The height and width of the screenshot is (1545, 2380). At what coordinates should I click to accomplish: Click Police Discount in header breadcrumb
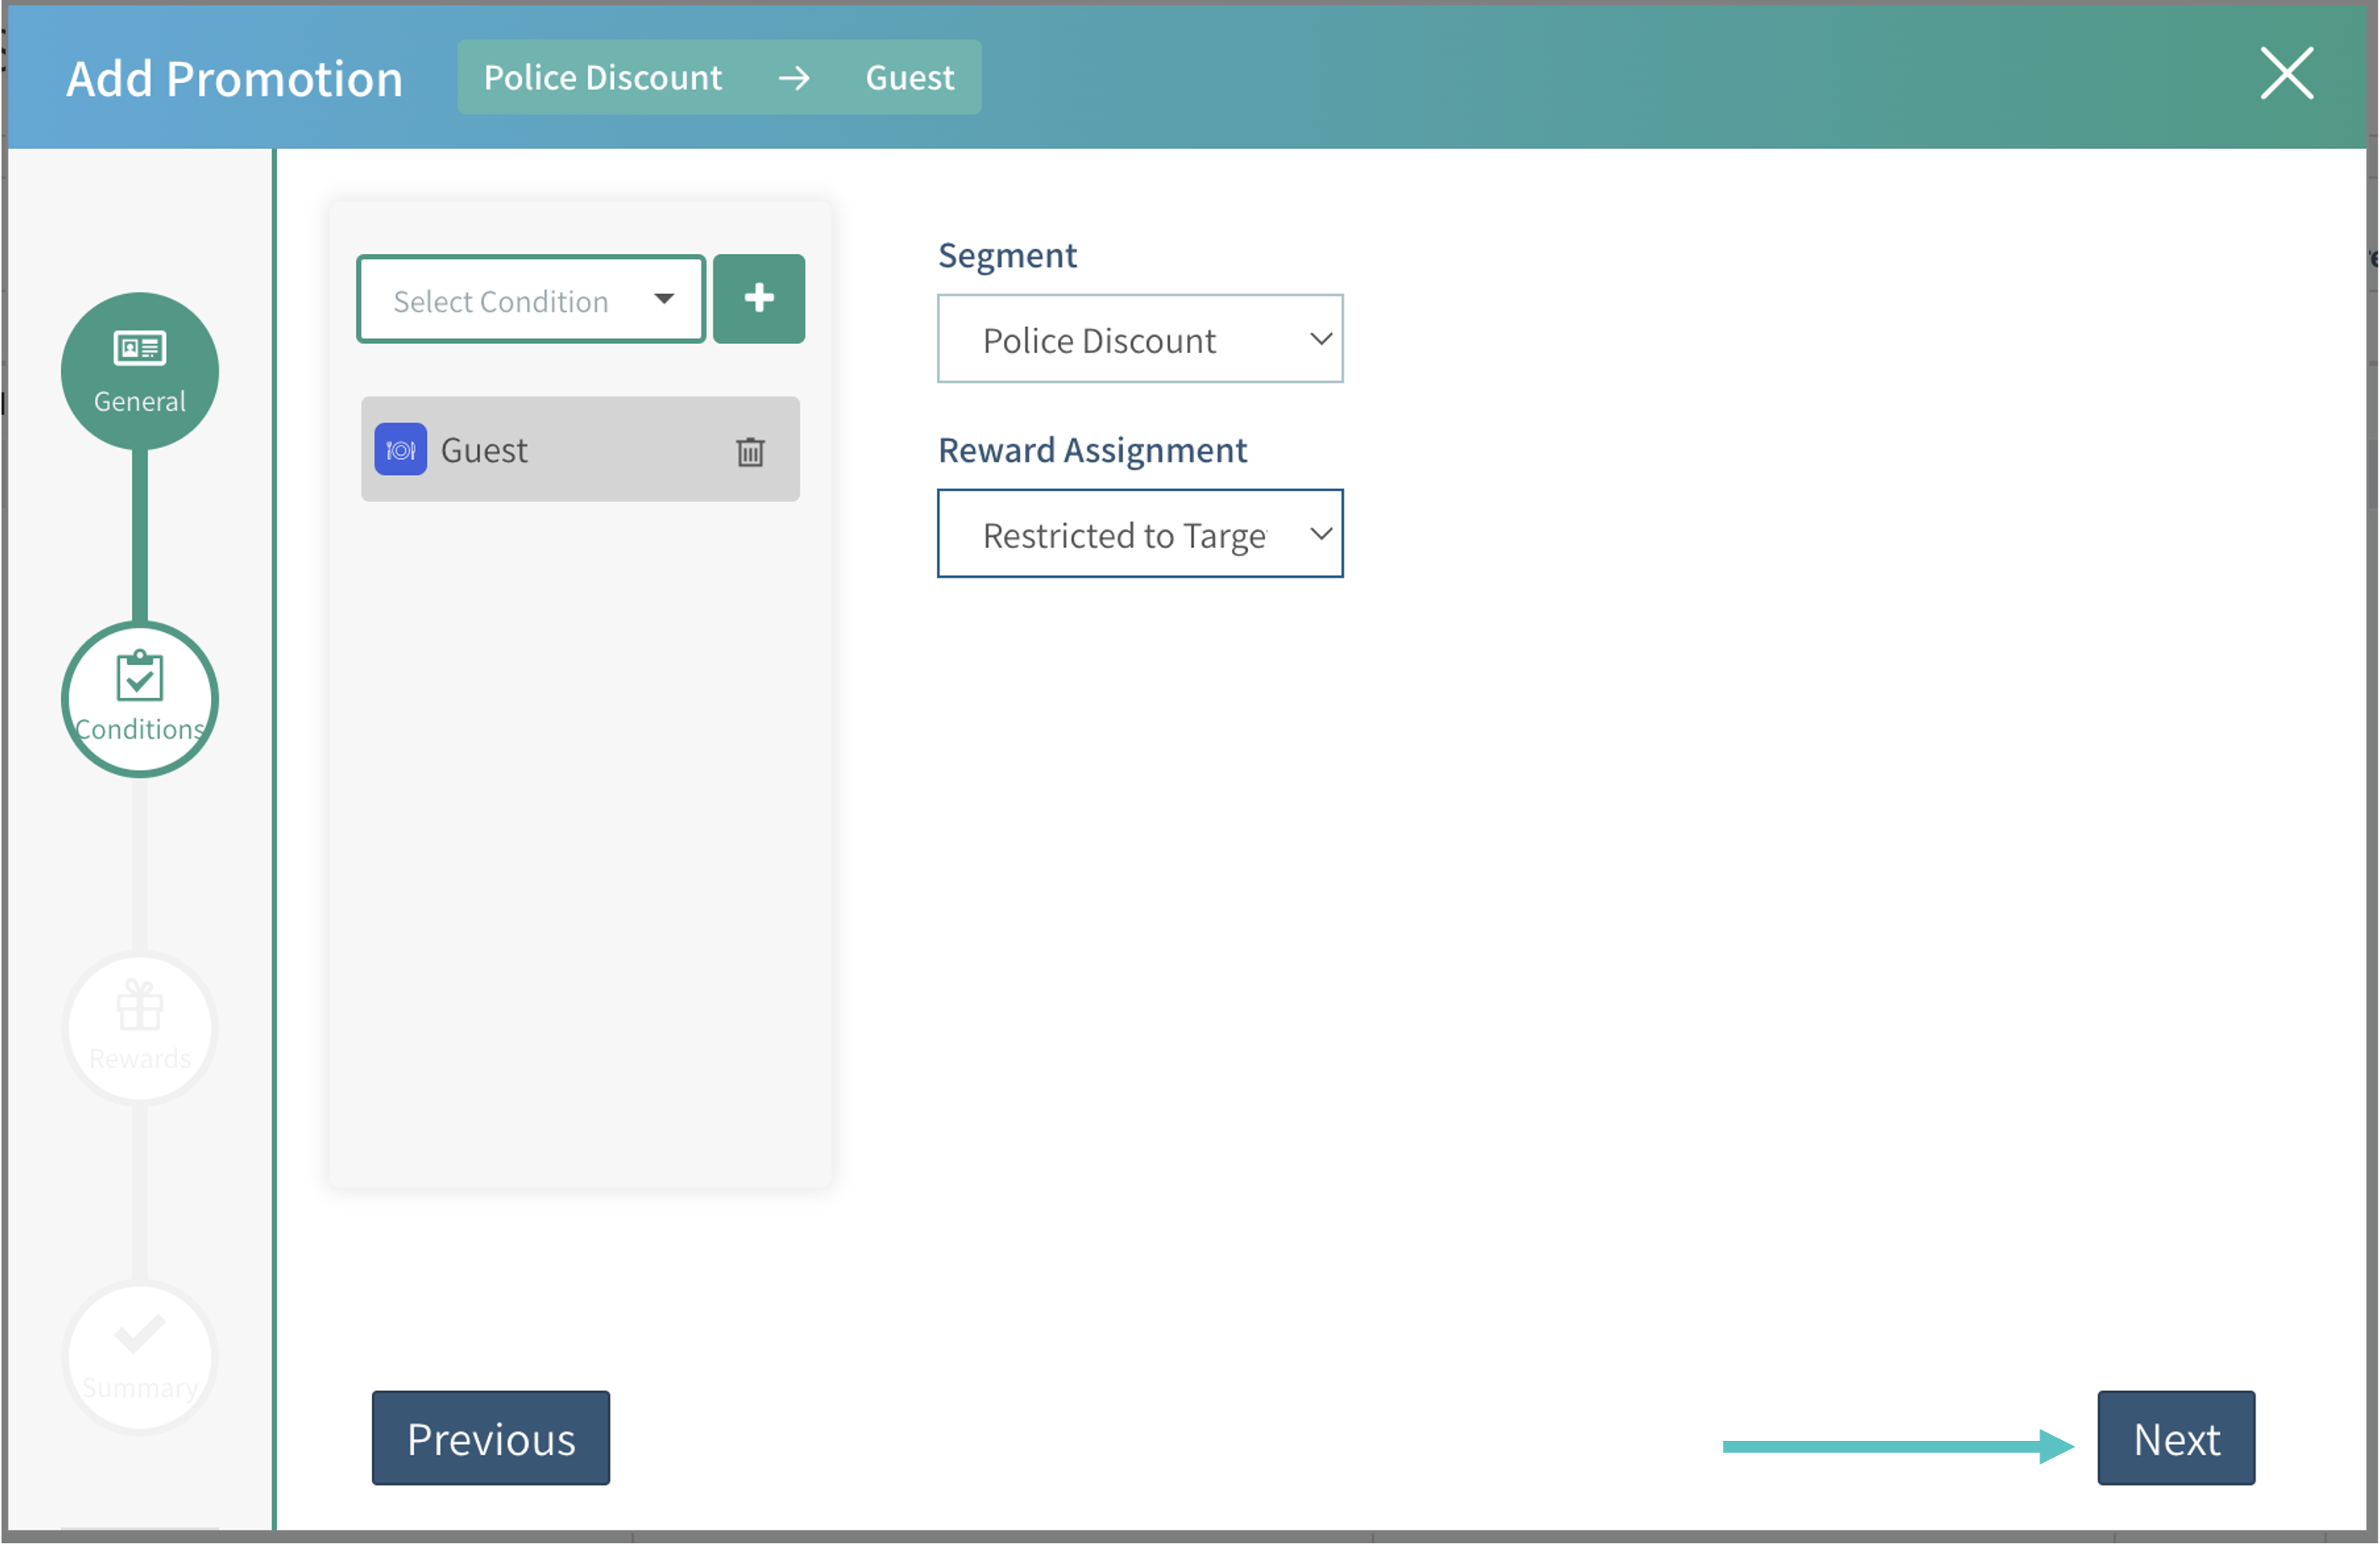pyautogui.click(x=602, y=78)
